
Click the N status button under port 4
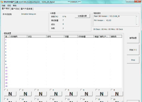56,94
